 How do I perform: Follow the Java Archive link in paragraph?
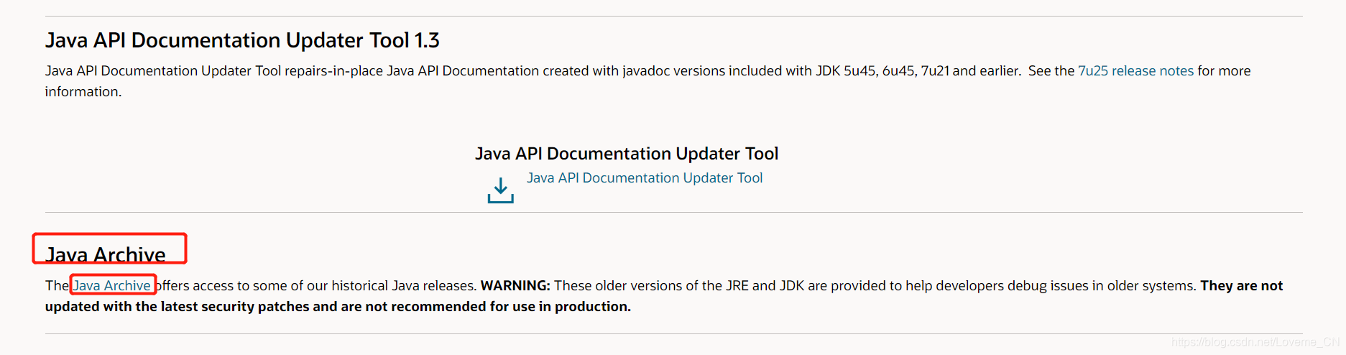click(x=112, y=285)
